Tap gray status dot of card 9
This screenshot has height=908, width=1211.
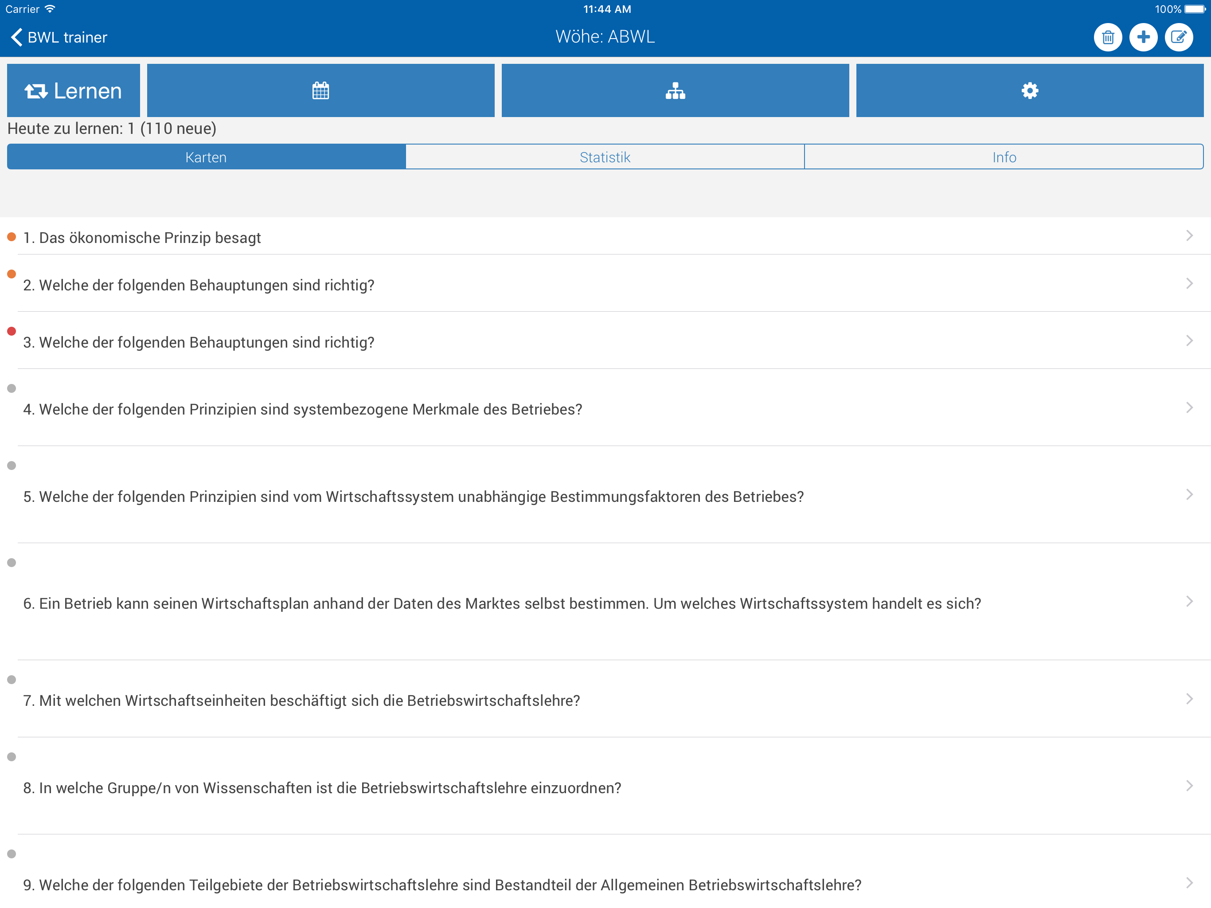12,854
